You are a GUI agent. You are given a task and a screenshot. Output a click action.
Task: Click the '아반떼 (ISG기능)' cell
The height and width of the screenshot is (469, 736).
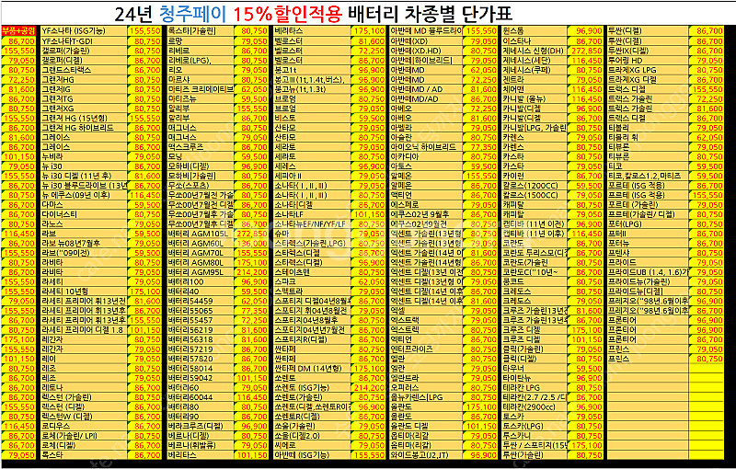(x=312, y=454)
